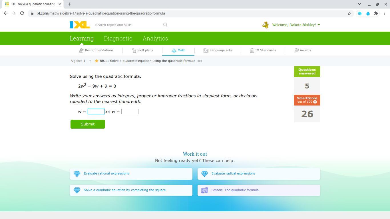Image resolution: width=390 pixels, height=219 pixels.
Task: Click the IXL logo
Action: pos(80,25)
